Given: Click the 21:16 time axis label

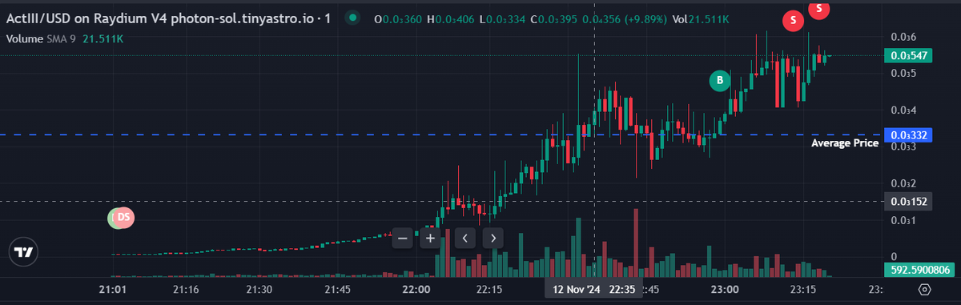Looking at the screenshot, I should (x=186, y=290).
